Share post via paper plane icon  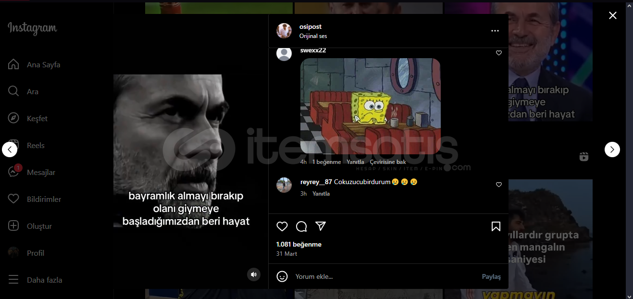click(x=321, y=226)
